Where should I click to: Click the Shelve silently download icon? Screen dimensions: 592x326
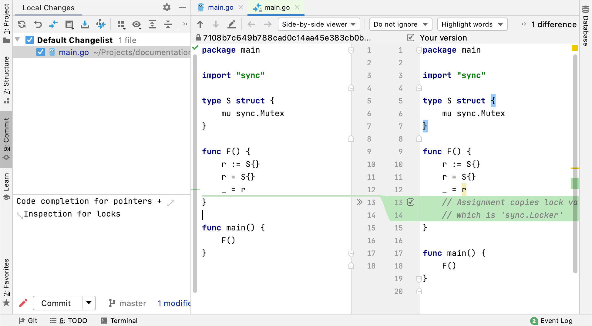(85, 24)
